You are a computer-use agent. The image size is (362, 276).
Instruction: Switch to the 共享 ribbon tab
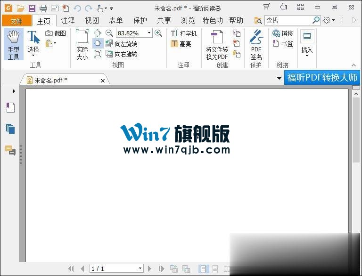click(164, 21)
